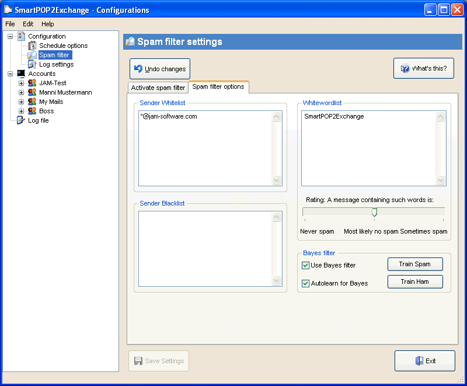Select the Log file tree item
The image size is (467, 386).
[39, 120]
